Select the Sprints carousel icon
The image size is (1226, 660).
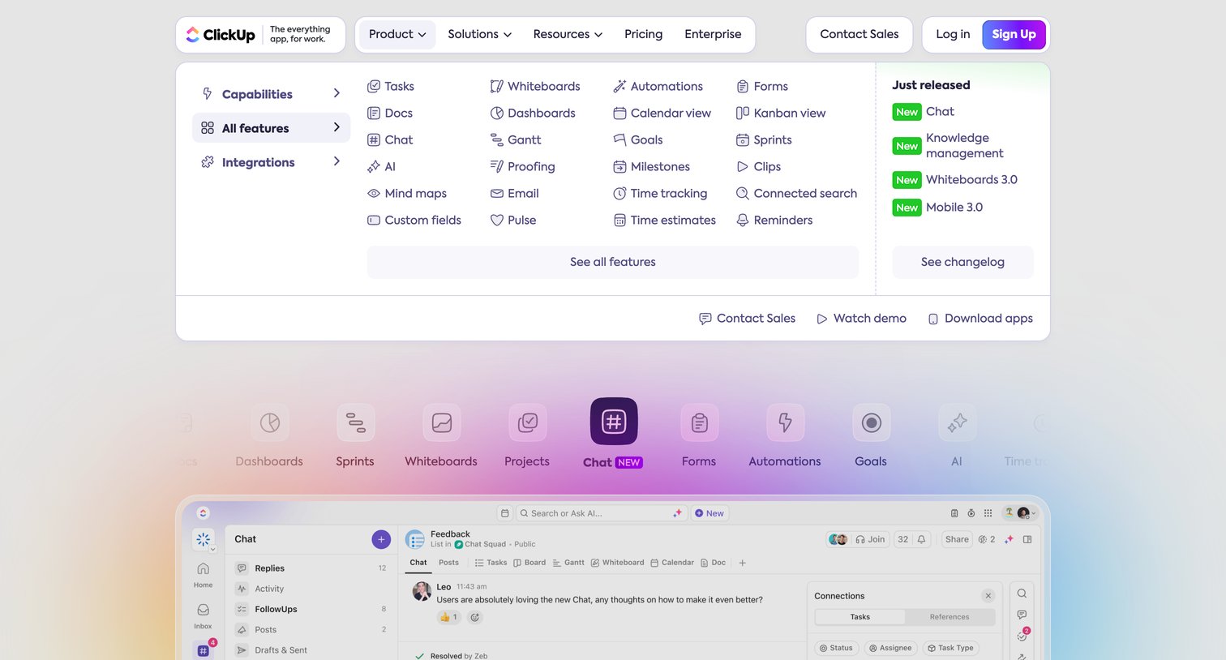pos(355,422)
